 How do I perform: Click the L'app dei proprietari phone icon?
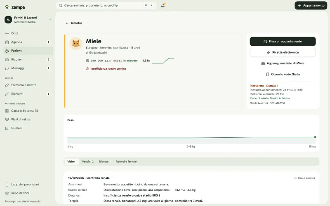click(x=7, y=185)
